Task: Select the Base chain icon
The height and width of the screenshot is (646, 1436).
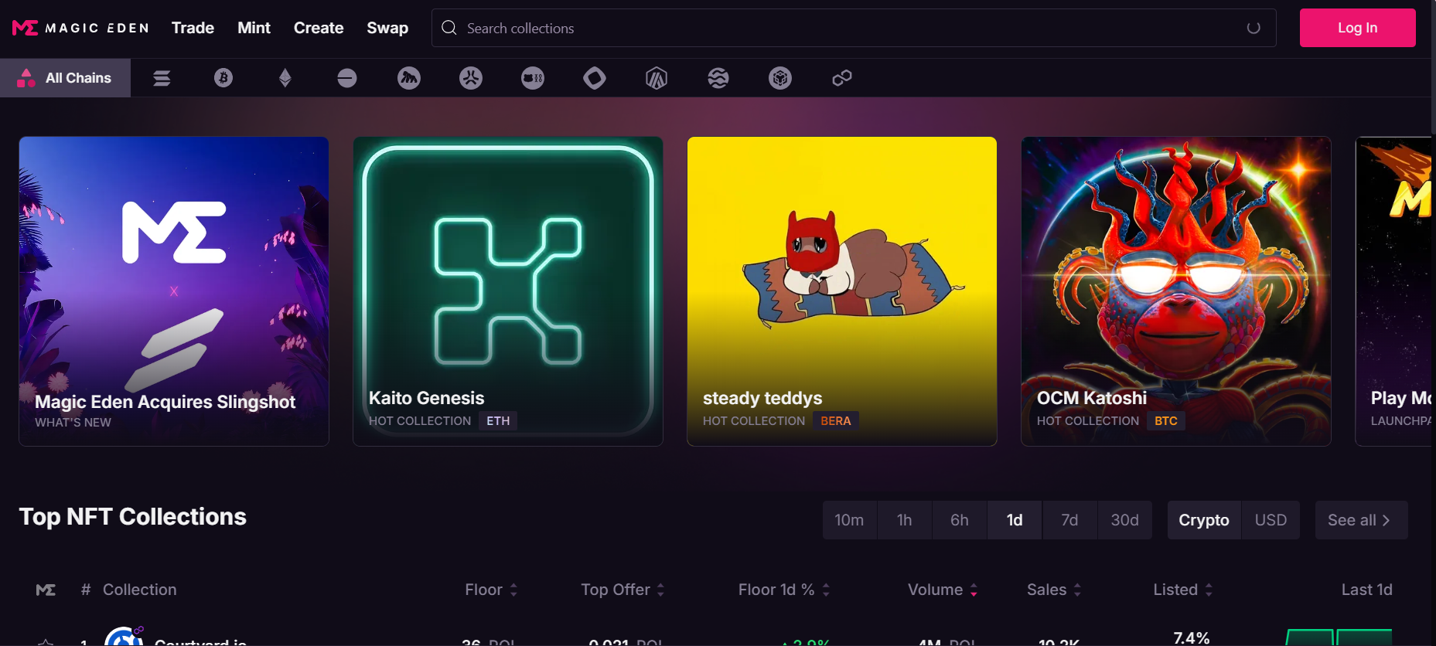Action: [347, 78]
